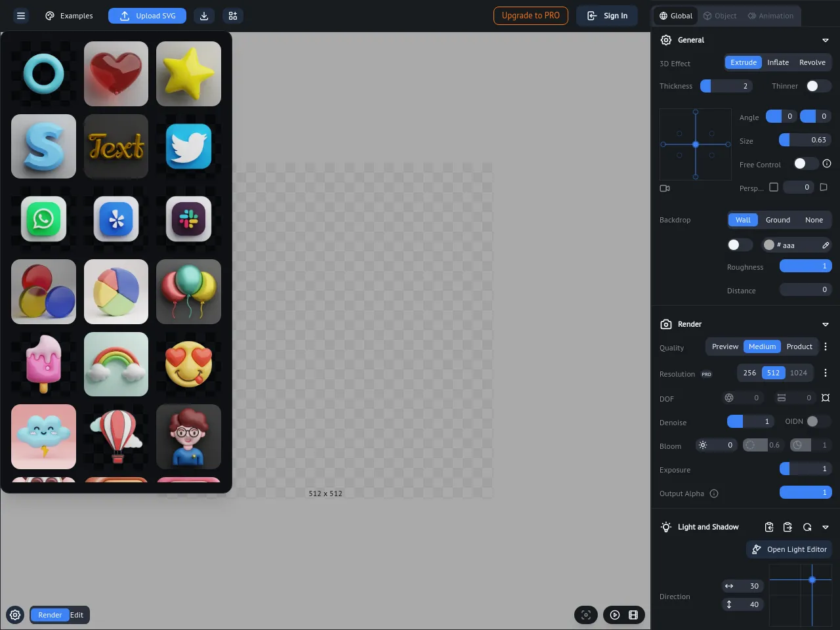Enable the Thinner toggle
Image resolution: width=840 pixels, height=630 pixels.
point(818,86)
